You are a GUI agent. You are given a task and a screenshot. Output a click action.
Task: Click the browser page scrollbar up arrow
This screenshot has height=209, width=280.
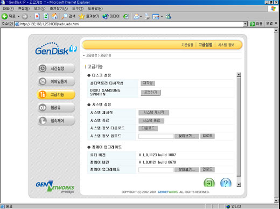point(276,30)
